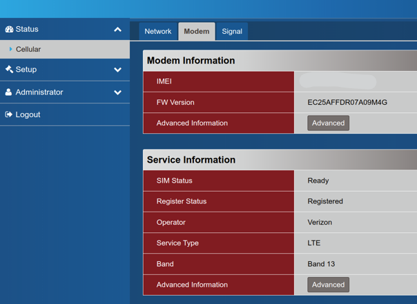Click the FW Version value EC25AFFDR07A09M4G
The height and width of the screenshot is (304, 417).
347,102
